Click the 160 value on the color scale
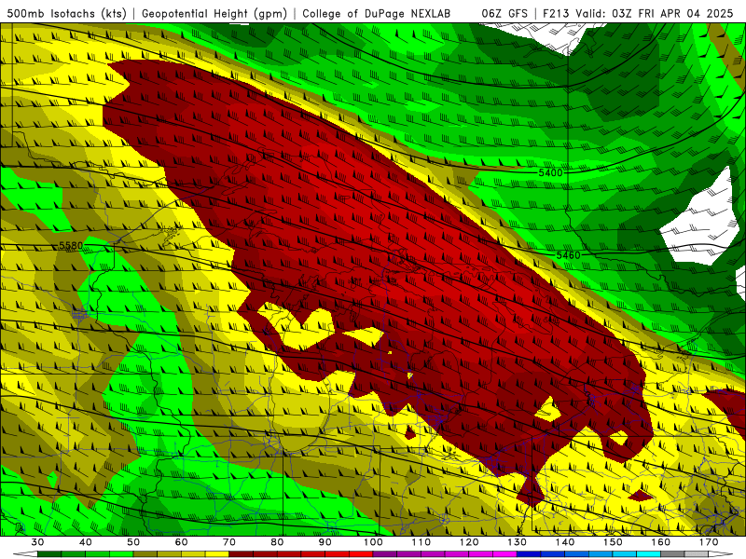746x559 pixels. click(x=661, y=542)
